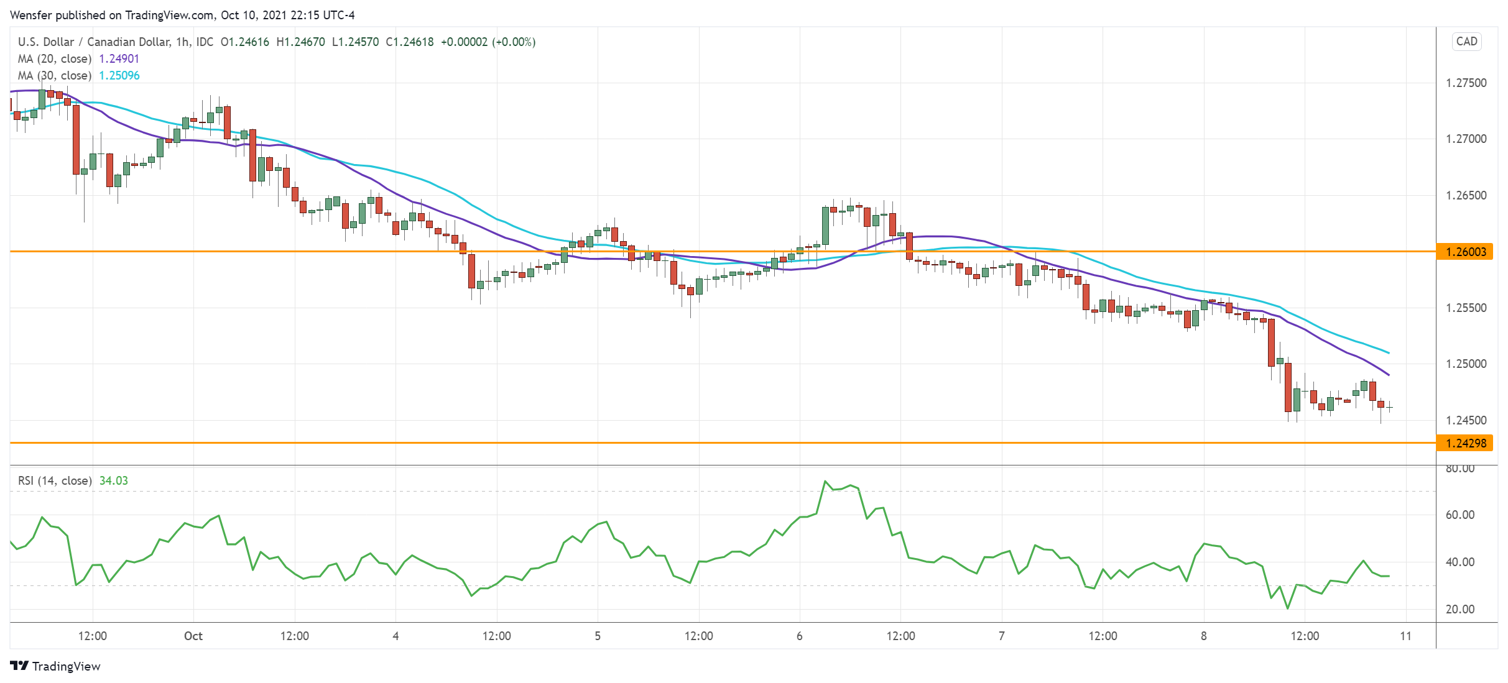Click the Oct date label on time axis

point(193,636)
